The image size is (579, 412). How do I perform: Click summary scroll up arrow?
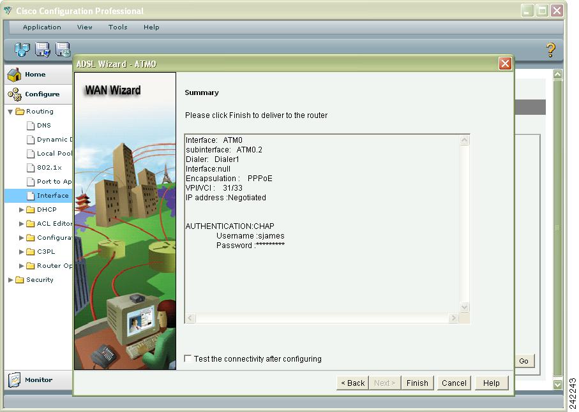(464, 140)
